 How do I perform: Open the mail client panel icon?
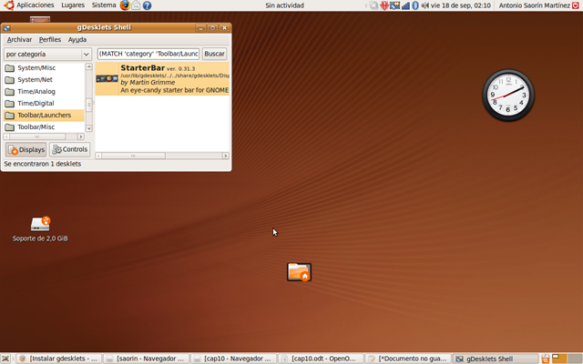coord(136,5)
